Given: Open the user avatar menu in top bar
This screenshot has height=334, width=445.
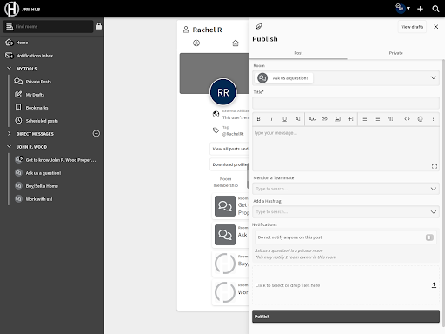Looking at the screenshot, I should [402, 9].
